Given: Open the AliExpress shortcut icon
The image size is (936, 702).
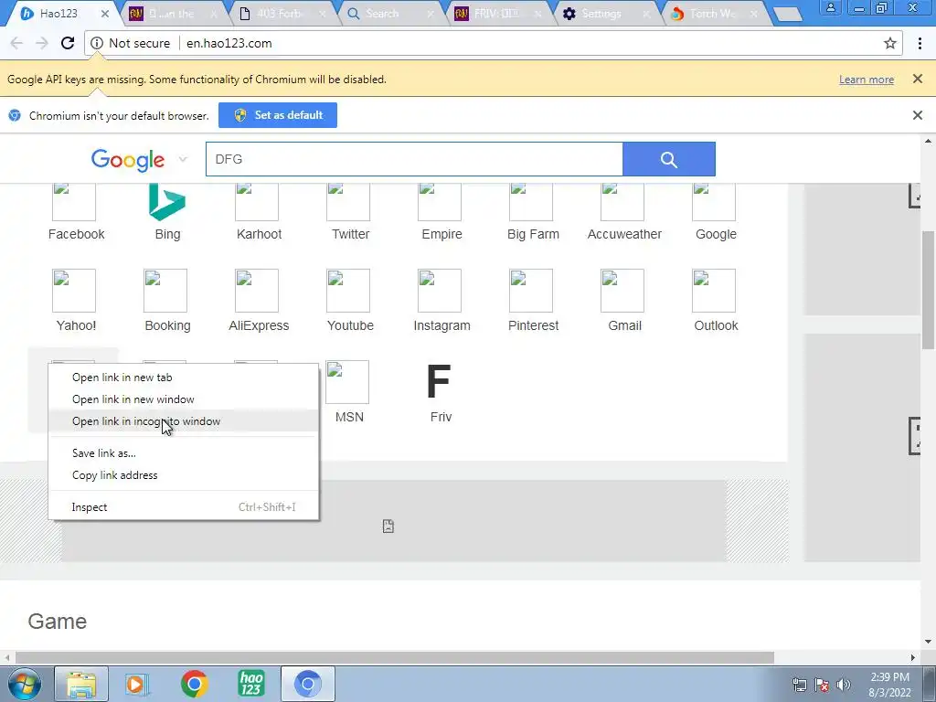Looking at the screenshot, I should (257, 291).
